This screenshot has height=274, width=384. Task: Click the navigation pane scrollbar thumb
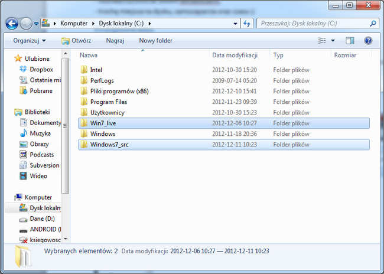tap(66, 126)
